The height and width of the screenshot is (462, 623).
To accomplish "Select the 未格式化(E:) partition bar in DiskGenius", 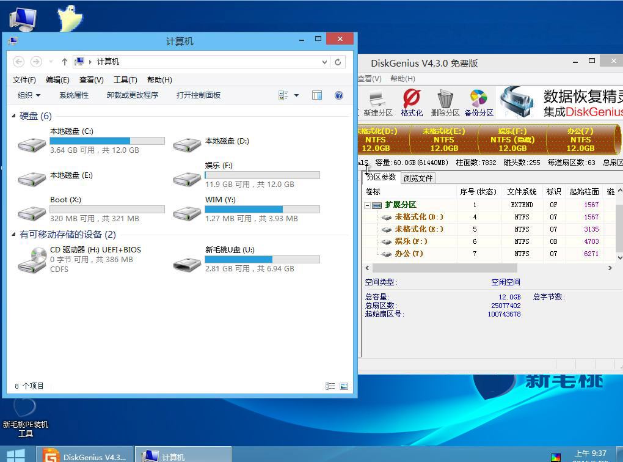I will point(444,139).
